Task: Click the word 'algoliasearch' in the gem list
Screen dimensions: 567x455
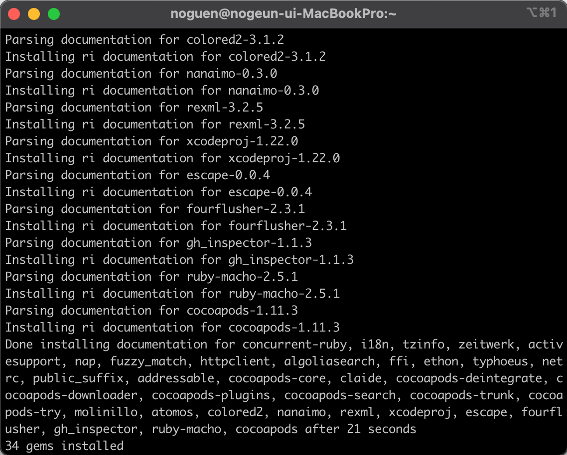Action: click(x=329, y=361)
